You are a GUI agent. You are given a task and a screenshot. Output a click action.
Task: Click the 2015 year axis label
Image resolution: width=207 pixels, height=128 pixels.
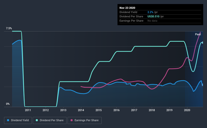click(x=99, y=110)
